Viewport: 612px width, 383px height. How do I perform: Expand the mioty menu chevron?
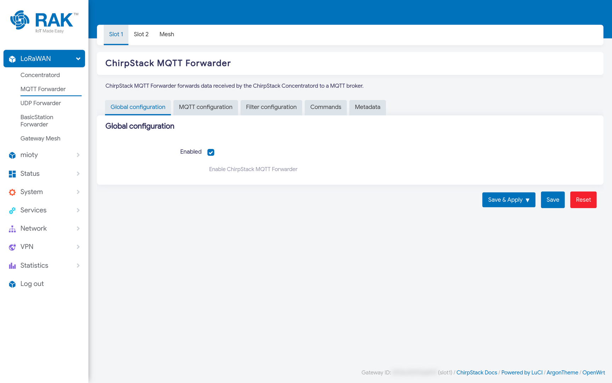pos(78,155)
